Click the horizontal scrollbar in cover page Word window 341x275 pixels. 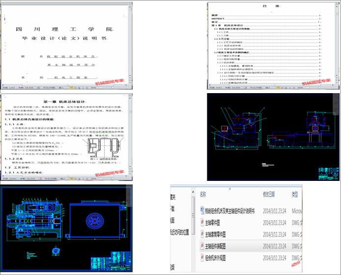[65, 85]
